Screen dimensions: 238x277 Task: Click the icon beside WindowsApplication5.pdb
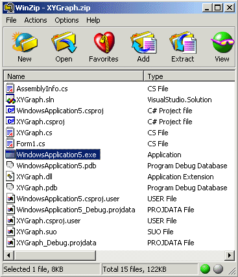(10, 166)
